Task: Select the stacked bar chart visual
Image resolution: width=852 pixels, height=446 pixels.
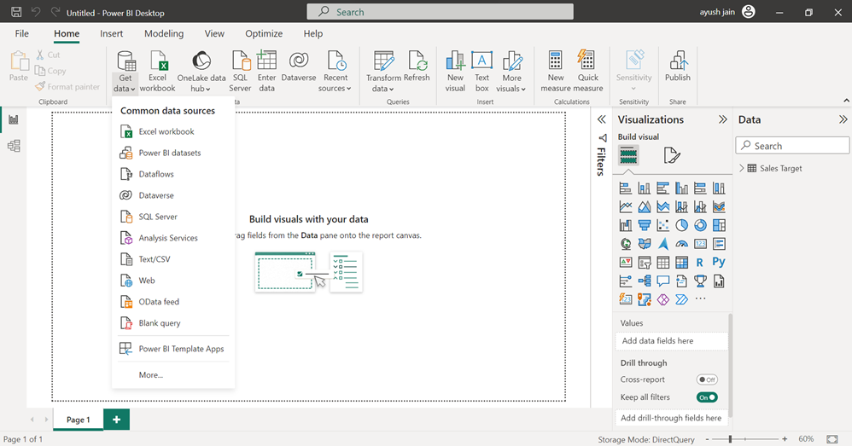Action: (x=626, y=188)
